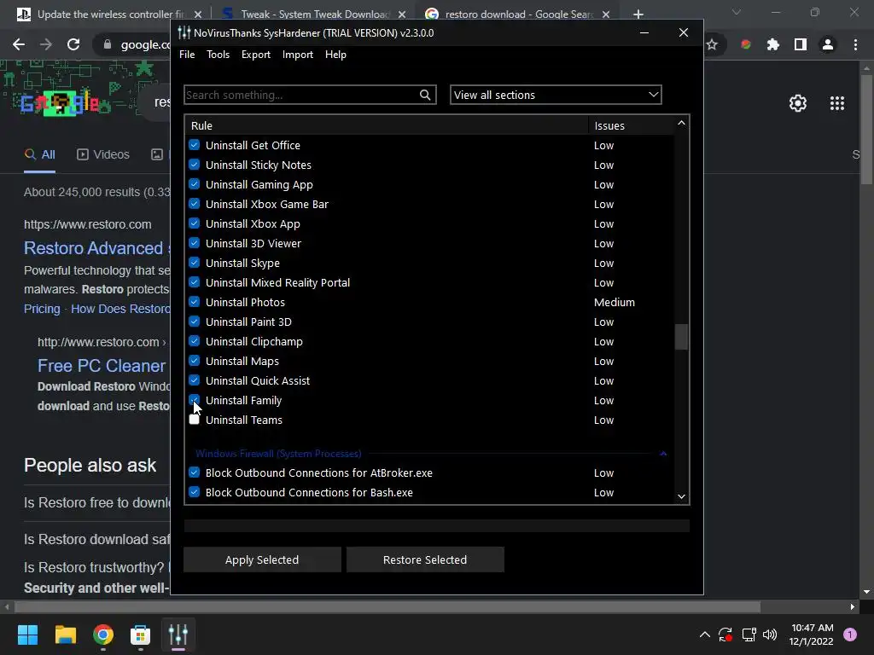
Task: Uncheck Uninstall Sticky Notes
Action: tap(194, 165)
